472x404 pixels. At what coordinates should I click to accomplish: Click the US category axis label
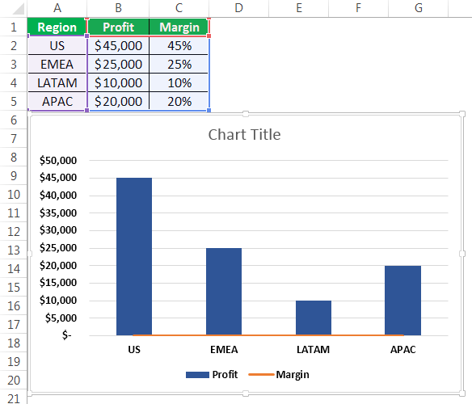(134, 350)
